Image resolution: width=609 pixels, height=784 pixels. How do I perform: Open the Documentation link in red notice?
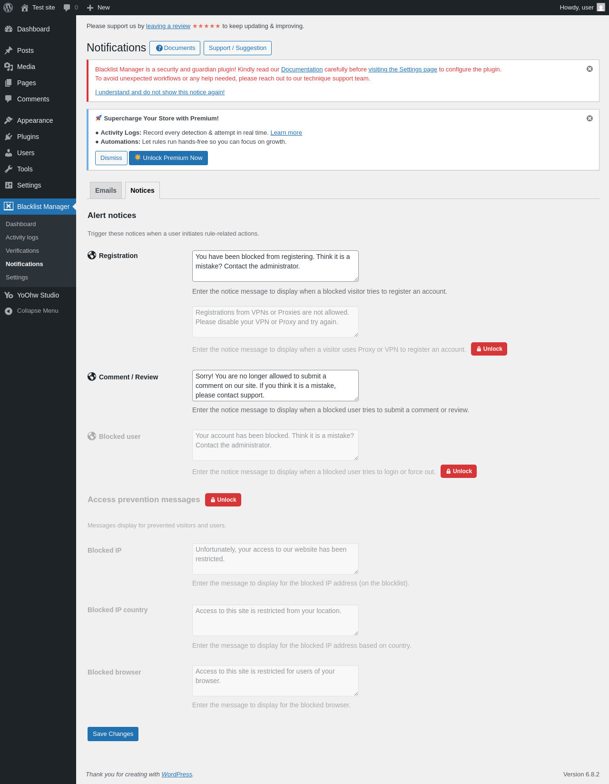302,69
